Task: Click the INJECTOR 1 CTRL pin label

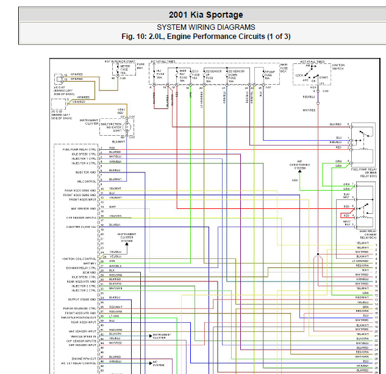Action: tap(84, 159)
